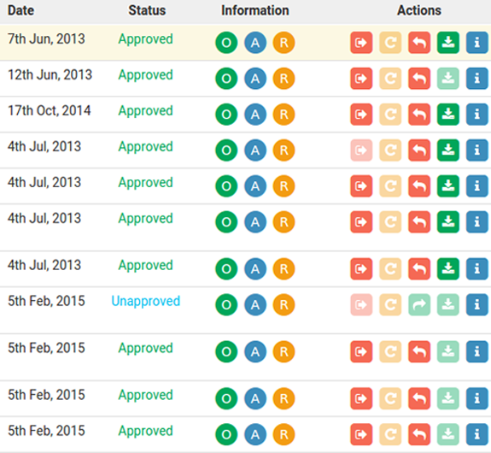The image size is (491, 453).
Task: Click the faded download icon in 12th Jun, 2013 row
Action: [x=448, y=79]
